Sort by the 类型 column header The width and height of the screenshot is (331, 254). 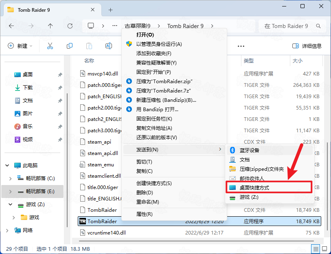(248, 61)
